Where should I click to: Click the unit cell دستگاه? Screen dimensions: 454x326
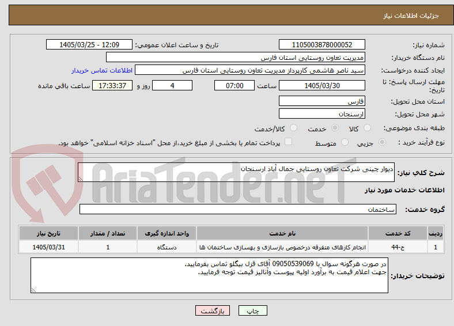click(167, 247)
